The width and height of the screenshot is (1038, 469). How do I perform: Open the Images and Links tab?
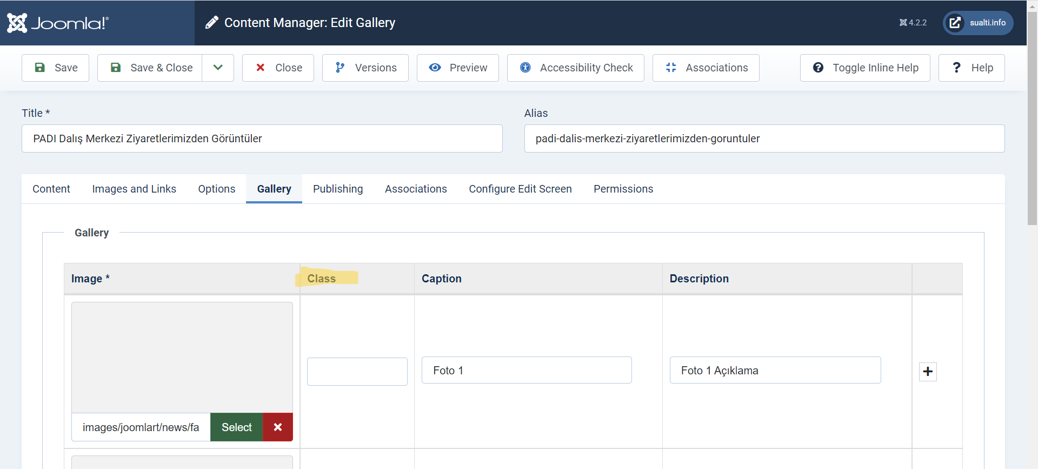pyautogui.click(x=134, y=189)
